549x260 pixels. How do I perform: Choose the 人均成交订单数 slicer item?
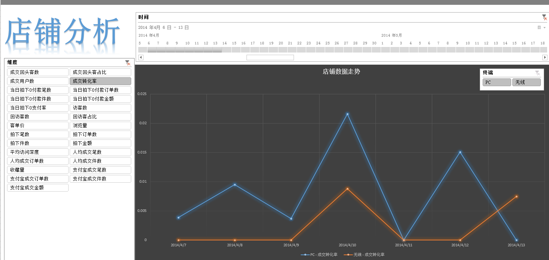pyautogui.click(x=38, y=161)
